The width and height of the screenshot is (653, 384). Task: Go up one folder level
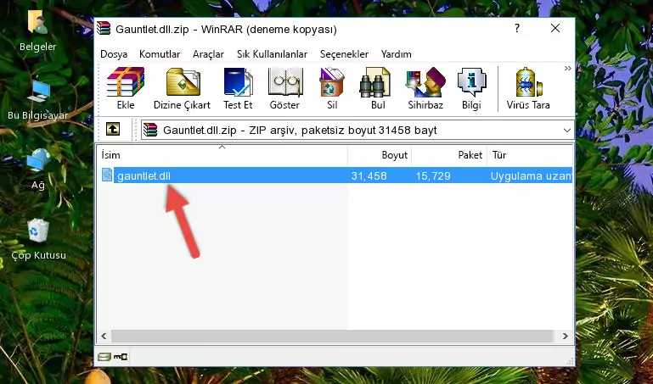(x=113, y=129)
